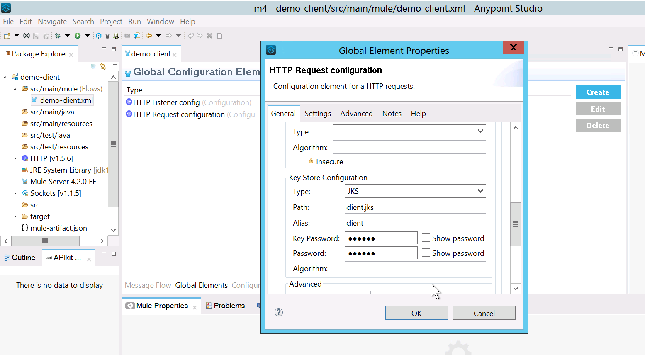
Task: Collapse the src/main/mule folder node
Action: pos(15,89)
